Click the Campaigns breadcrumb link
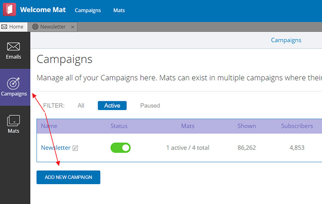The image size is (322, 204). [286, 40]
